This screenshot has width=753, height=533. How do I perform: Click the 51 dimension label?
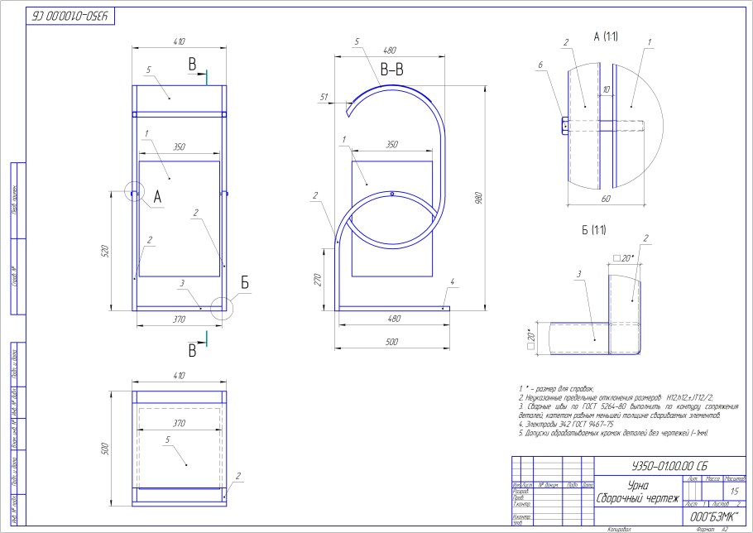coord(324,97)
